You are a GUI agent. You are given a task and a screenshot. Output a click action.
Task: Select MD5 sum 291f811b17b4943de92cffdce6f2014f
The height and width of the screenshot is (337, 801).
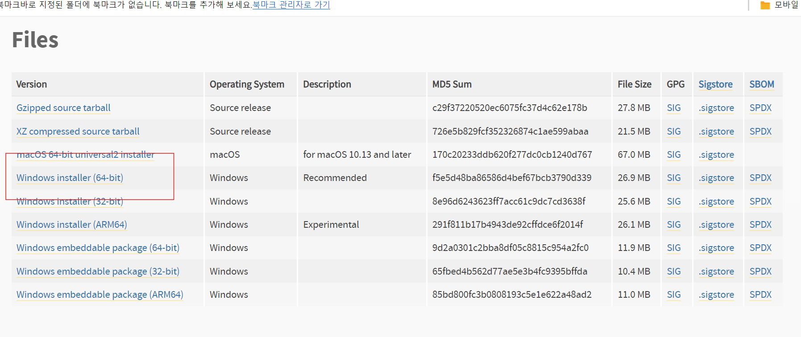click(x=508, y=225)
